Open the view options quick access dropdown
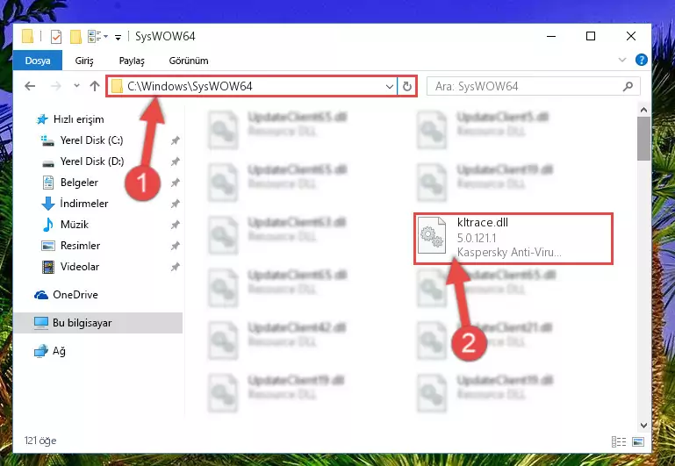The width and height of the screenshot is (675, 466). tap(97, 37)
